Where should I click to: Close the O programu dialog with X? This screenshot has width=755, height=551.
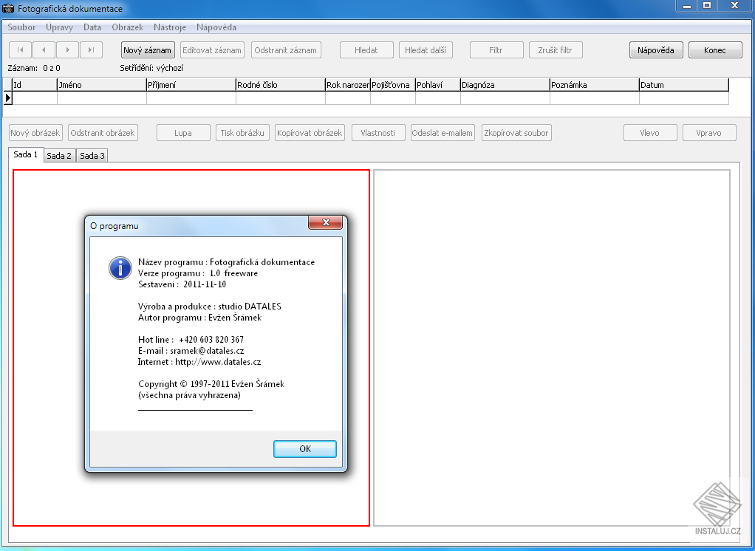tap(326, 222)
